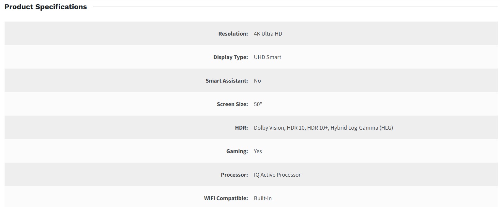Click the Gaming value Yes
Screen dimensions: 500x207
point(258,151)
